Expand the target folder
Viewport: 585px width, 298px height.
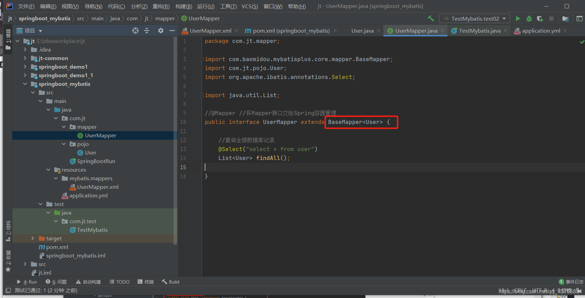[33, 238]
